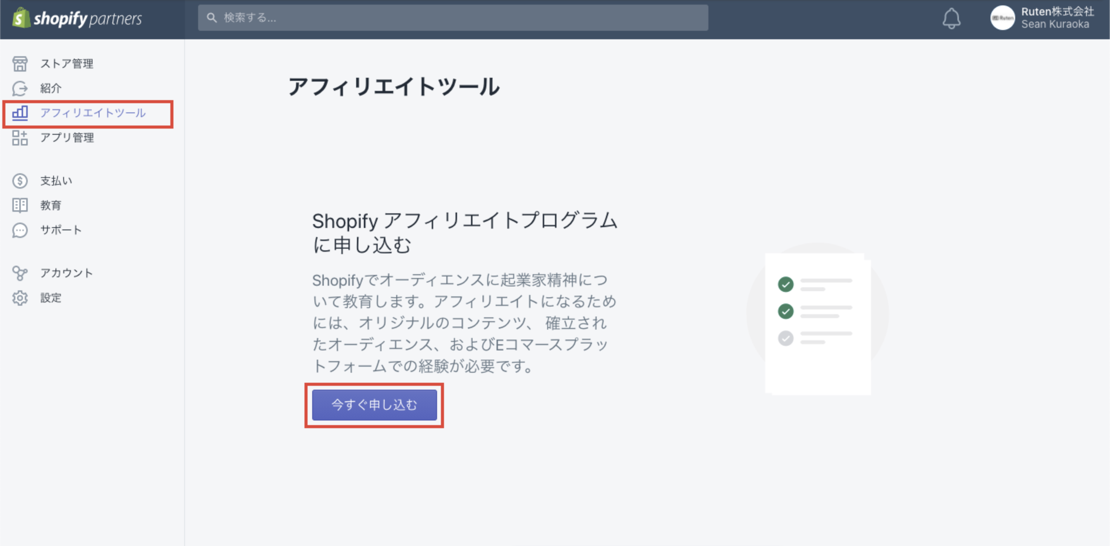Viewport: 1110px width, 546px height.
Task: Click the ストア管理 store icon
Action: pos(20,64)
